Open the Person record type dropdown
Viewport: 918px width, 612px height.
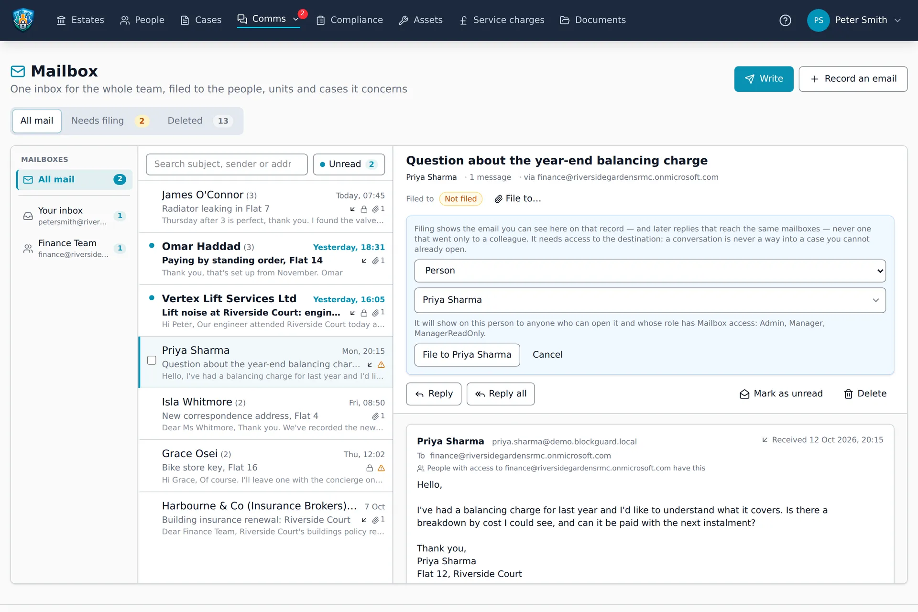[650, 271]
